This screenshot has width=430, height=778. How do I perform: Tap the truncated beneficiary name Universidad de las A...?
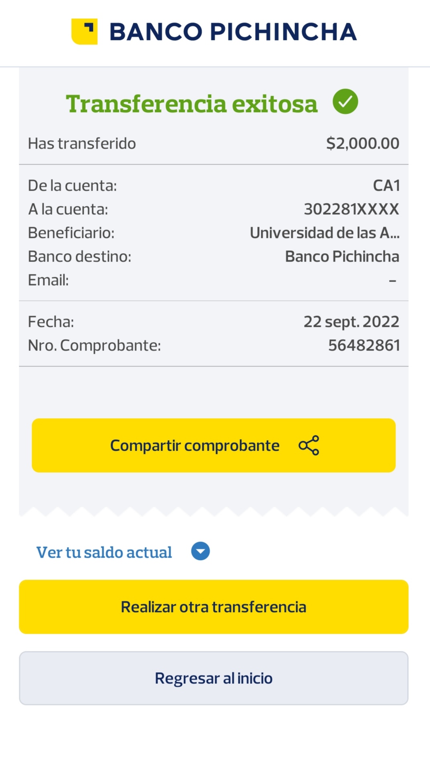click(324, 233)
